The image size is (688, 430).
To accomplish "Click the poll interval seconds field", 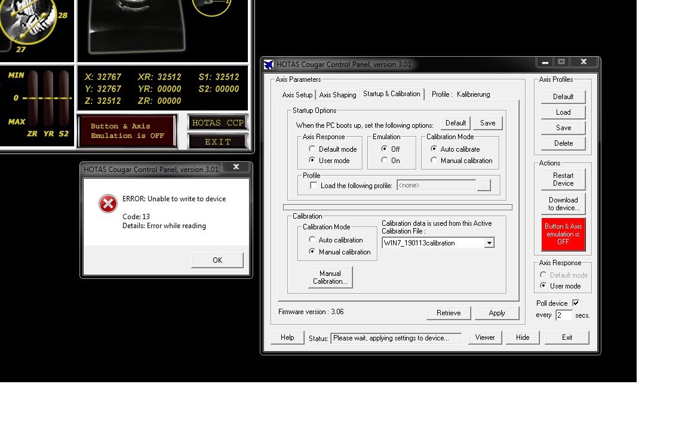I will point(564,315).
